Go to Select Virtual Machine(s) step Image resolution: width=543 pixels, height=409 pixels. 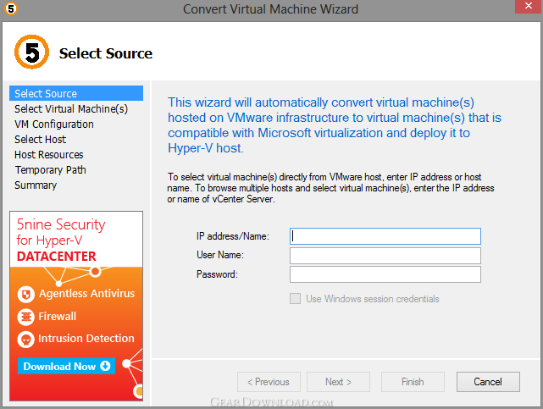click(x=71, y=109)
